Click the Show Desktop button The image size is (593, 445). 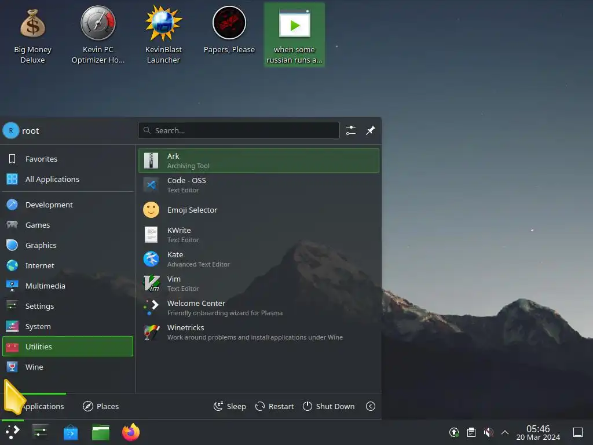(x=578, y=432)
